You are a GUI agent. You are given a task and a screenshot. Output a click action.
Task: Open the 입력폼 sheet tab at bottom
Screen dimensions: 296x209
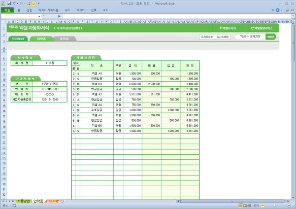[x=38, y=201]
